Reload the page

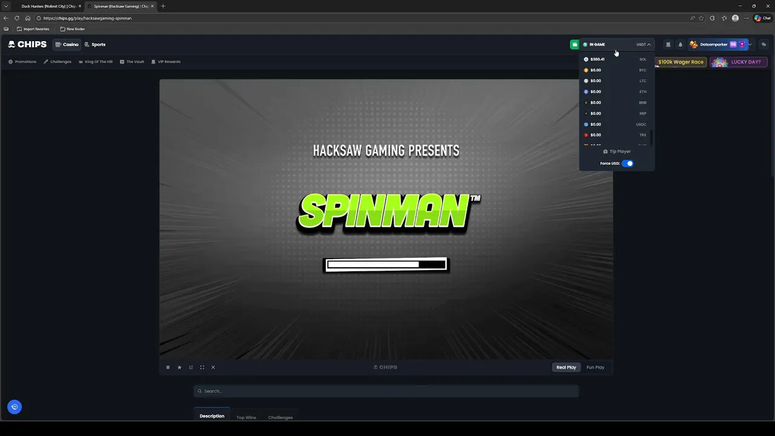point(17,18)
